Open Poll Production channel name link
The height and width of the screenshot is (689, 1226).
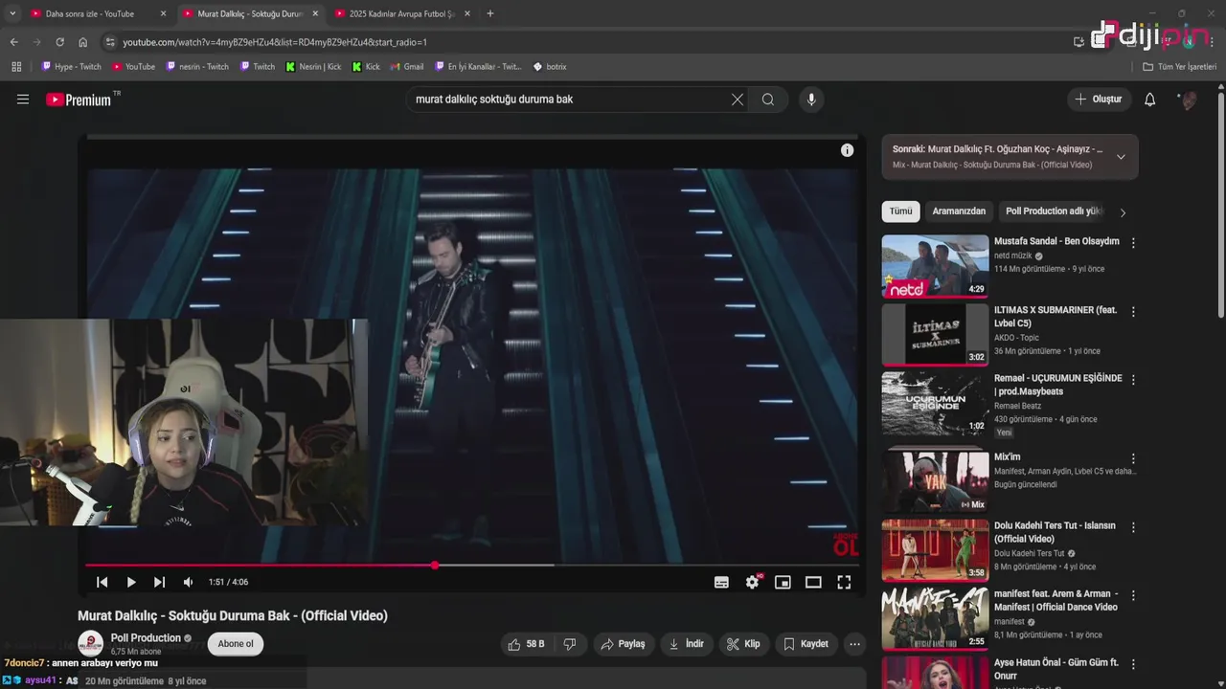point(146,638)
